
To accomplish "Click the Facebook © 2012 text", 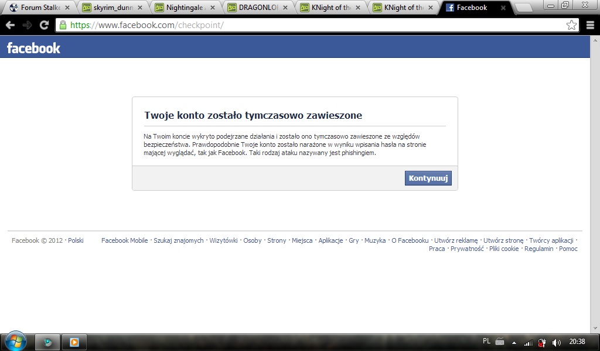I will [x=37, y=240].
